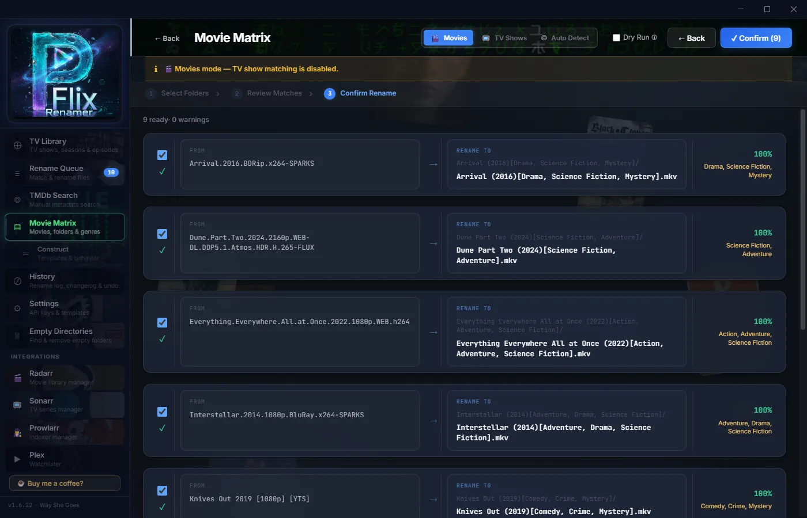Open the Rename Queue menu item

click(65, 173)
